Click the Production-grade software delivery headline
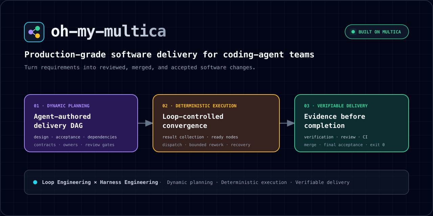The height and width of the screenshot is (216, 433). (x=169, y=55)
